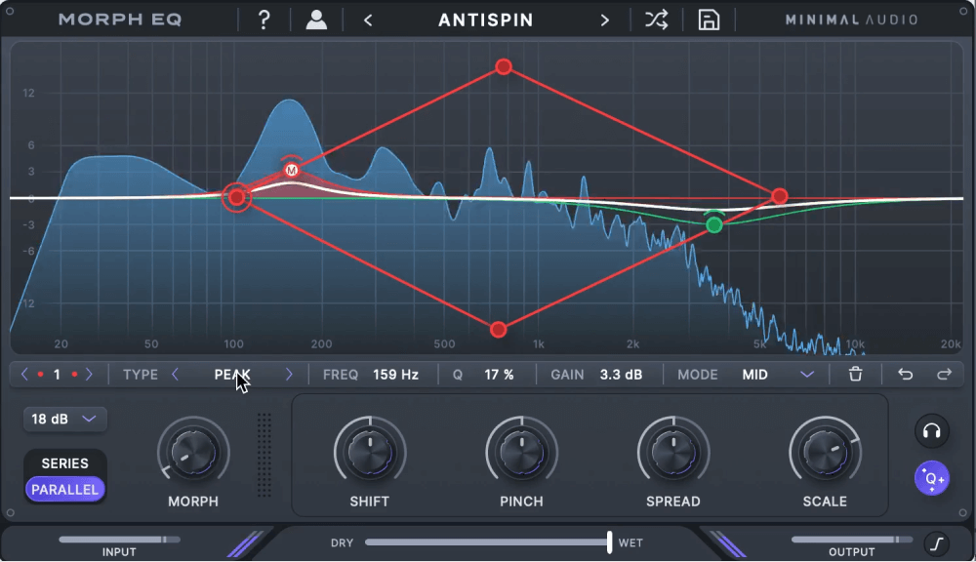The width and height of the screenshot is (976, 562).
Task: Go to next preset arrow
Action: point(604,20)
